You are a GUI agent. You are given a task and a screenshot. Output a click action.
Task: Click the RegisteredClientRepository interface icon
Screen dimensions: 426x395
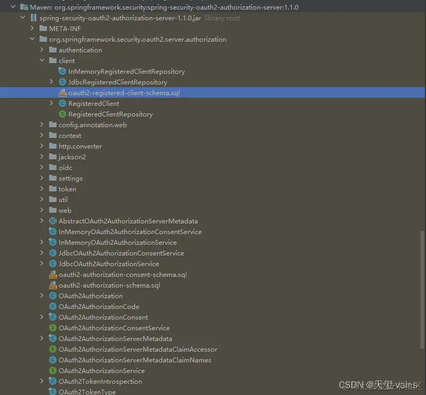(62, 114)
